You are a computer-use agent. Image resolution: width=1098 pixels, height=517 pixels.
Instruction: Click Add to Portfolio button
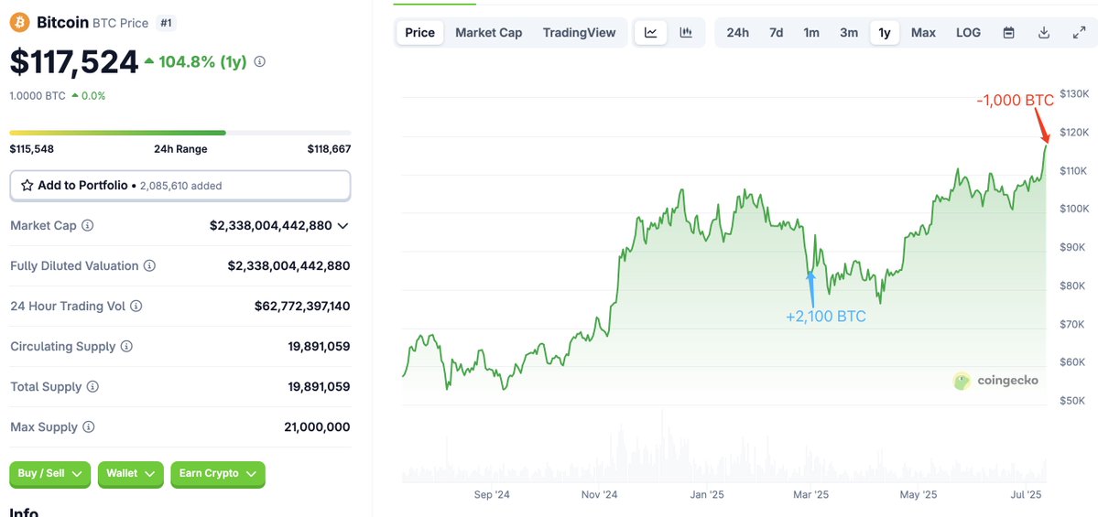pos(180,186)
